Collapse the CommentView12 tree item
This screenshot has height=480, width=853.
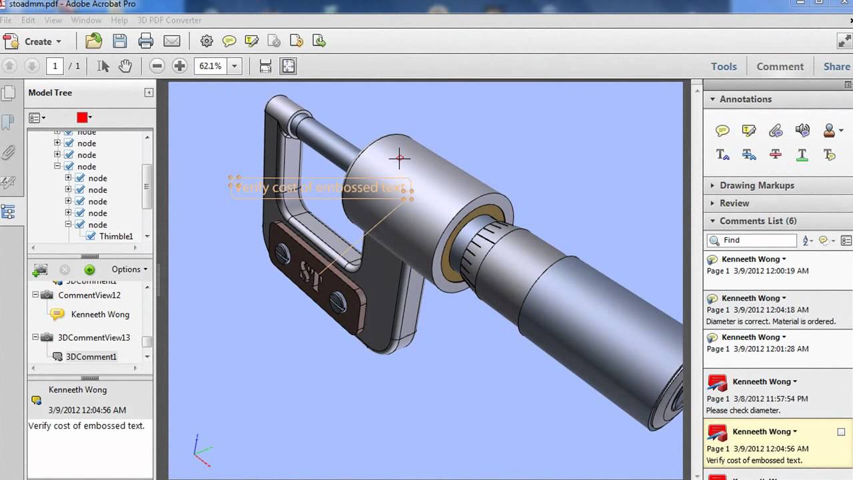[x=35, y=295]
